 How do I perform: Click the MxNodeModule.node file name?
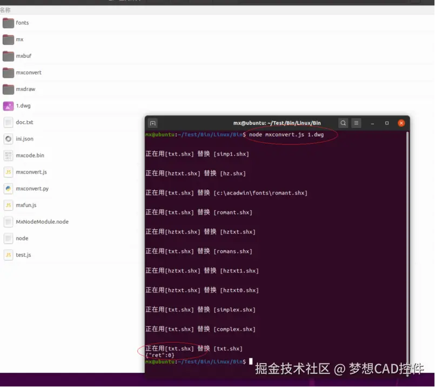click(x=42, y=222)
